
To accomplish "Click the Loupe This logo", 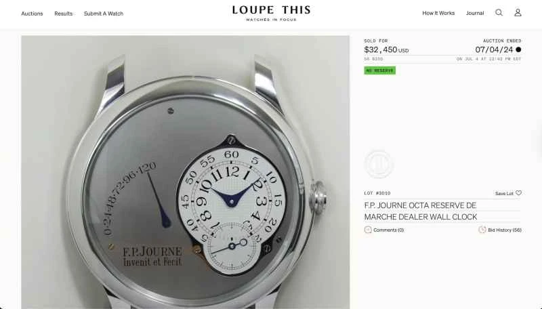I will [271, 13].
